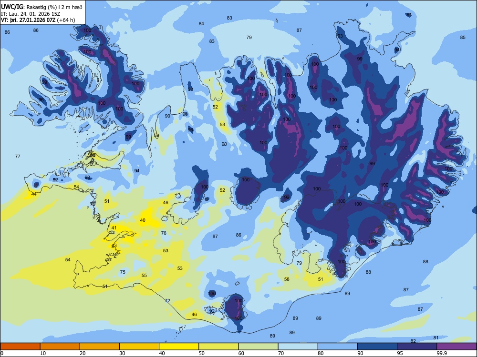Viewport: 477px width, 357px height.
Task: Click the humidity value '76' on the map
Action: coord(164,233)
